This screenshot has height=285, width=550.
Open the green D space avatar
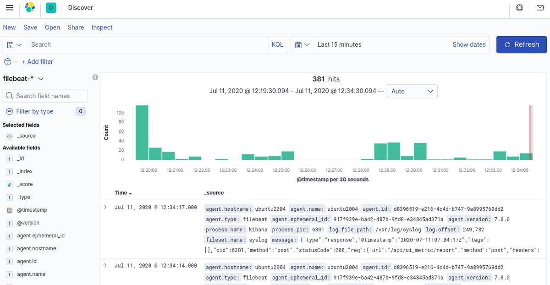pyautogui.click(x=51, y=8)
